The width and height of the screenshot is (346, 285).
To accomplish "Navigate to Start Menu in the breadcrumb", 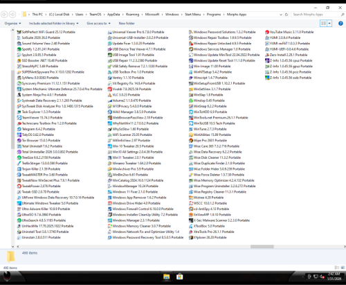I will 192,15.
